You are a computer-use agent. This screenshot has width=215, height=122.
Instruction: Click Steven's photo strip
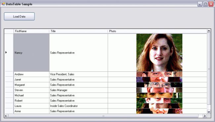[x=159, y=90]
